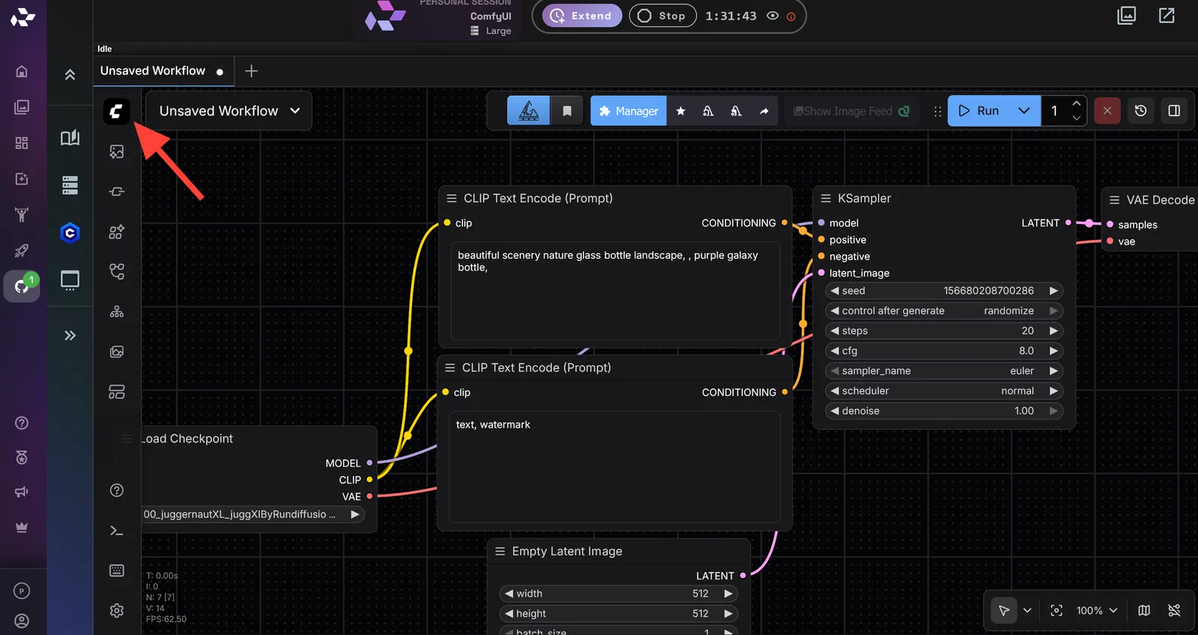Screen dimensions: 1198x635
Task: Open the queue history clock icon
Action: coord(1140,111)
